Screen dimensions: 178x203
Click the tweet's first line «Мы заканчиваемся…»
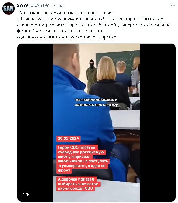pyautogui.click(x=66, y=13)
